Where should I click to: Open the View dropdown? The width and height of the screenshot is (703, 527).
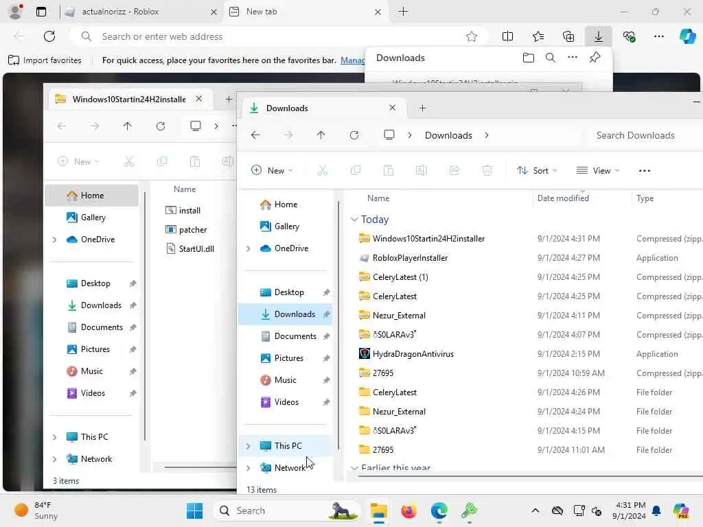pyautogui.click(x=598, y=170)
